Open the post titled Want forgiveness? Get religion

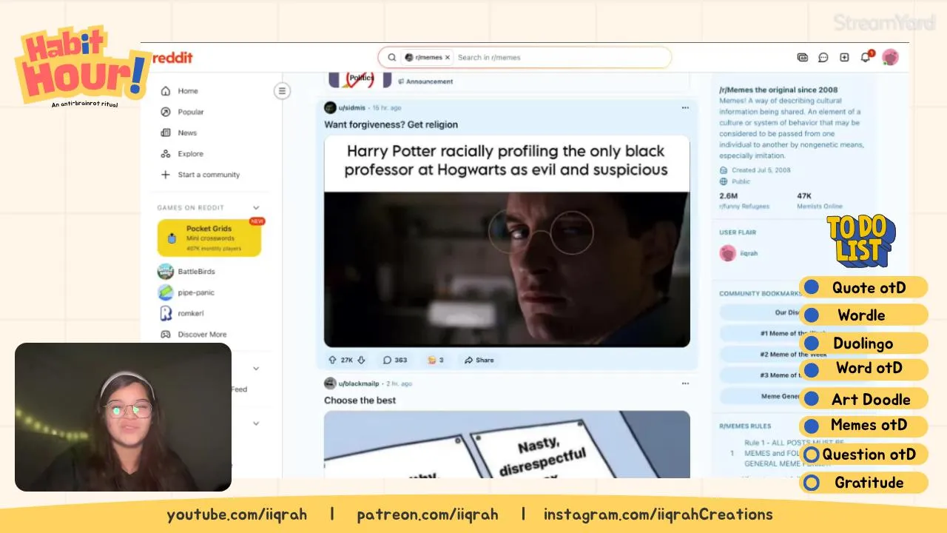pyautogui.click(x=391, y=124)
